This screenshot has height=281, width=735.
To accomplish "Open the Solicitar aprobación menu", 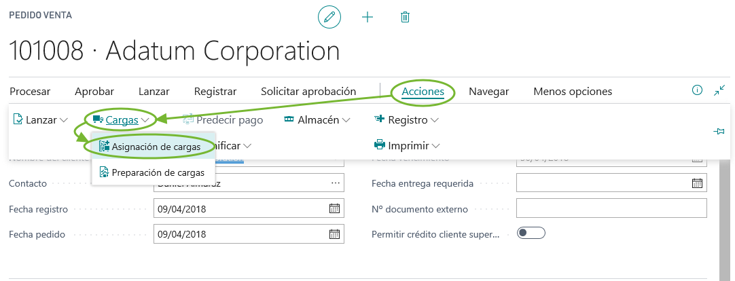I will coord(308,92).
